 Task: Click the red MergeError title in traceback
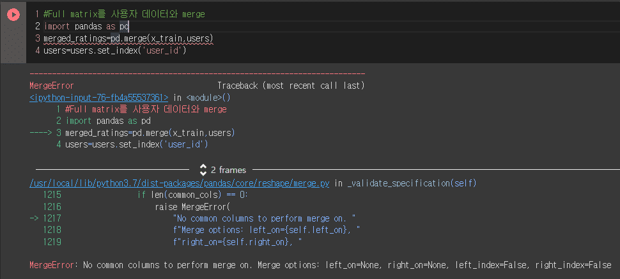51,86
